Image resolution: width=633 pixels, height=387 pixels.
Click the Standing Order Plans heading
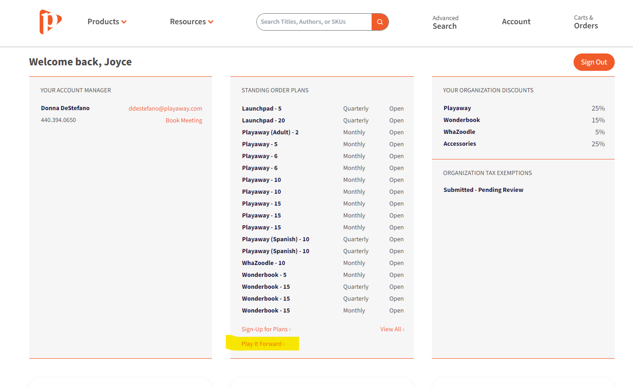(x=275, y=90)
